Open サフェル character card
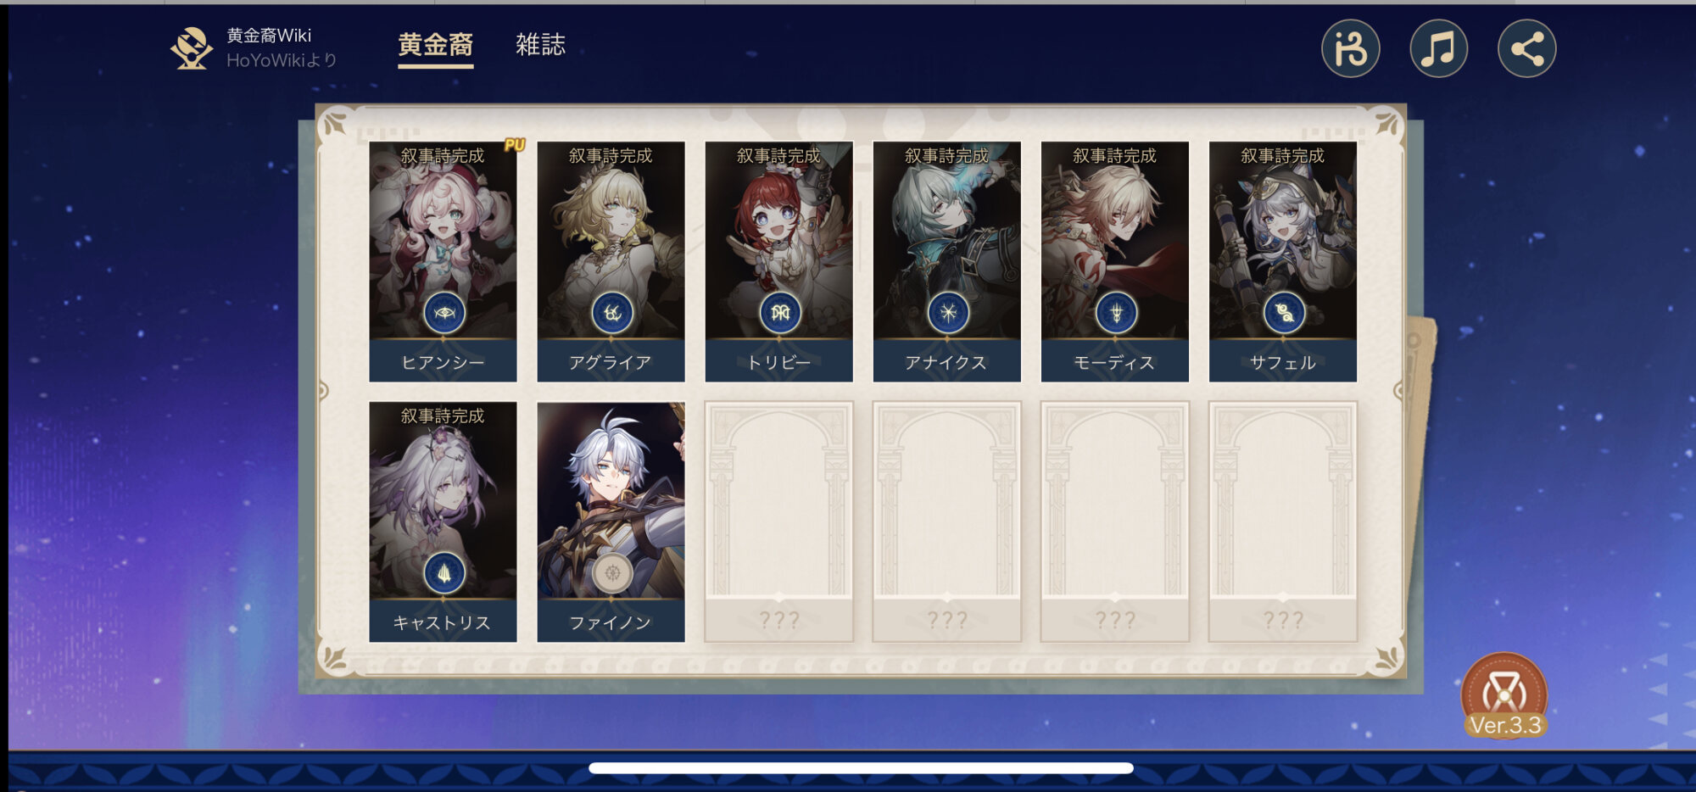Screen dimensions: 1696x792 tap(1282, 261)
